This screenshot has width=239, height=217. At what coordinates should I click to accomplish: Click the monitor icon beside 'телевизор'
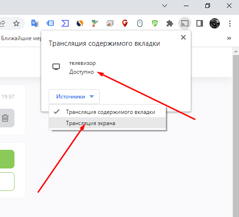(x=56, y=67)
